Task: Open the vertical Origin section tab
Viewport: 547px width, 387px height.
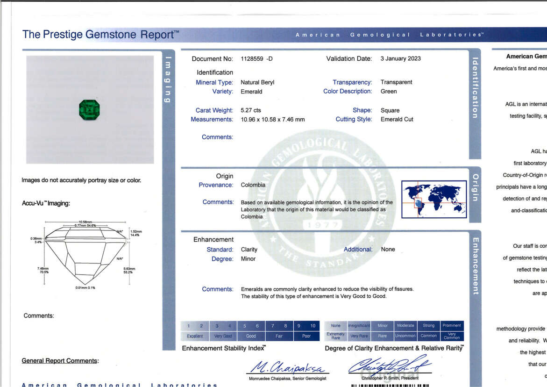Action: click(x=475, y=187)
